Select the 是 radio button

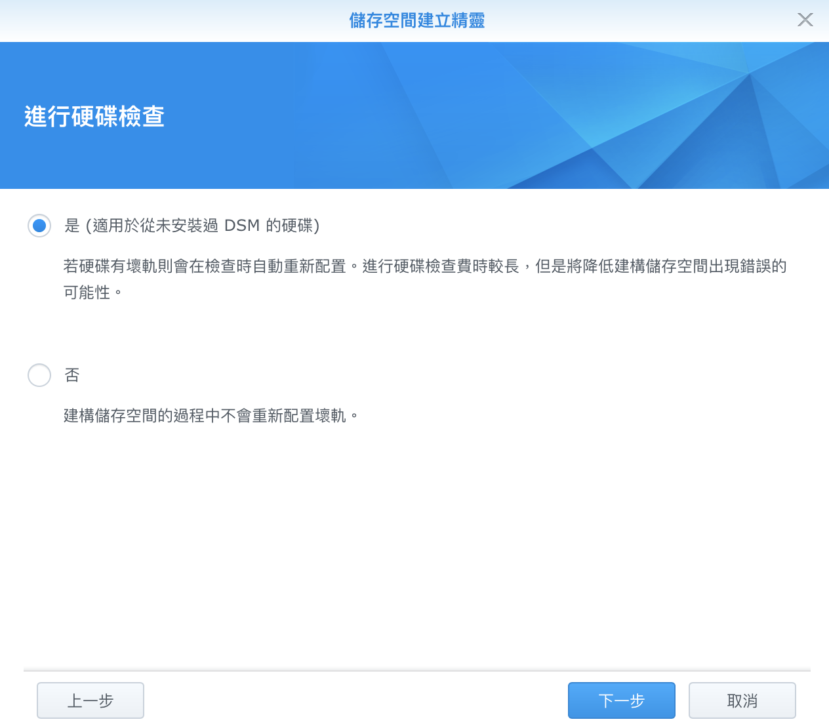pos(39,226)
